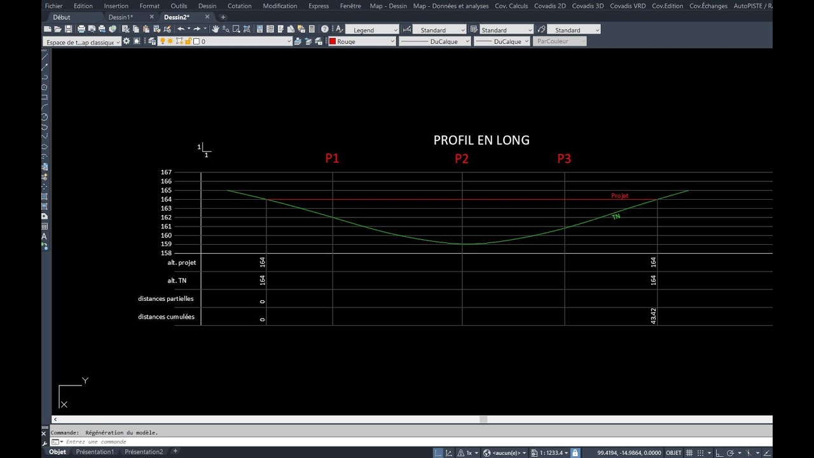Screen dimensions: 814x458
Task: Close the Dessin2* drawing tab
Action: [207, 17]
